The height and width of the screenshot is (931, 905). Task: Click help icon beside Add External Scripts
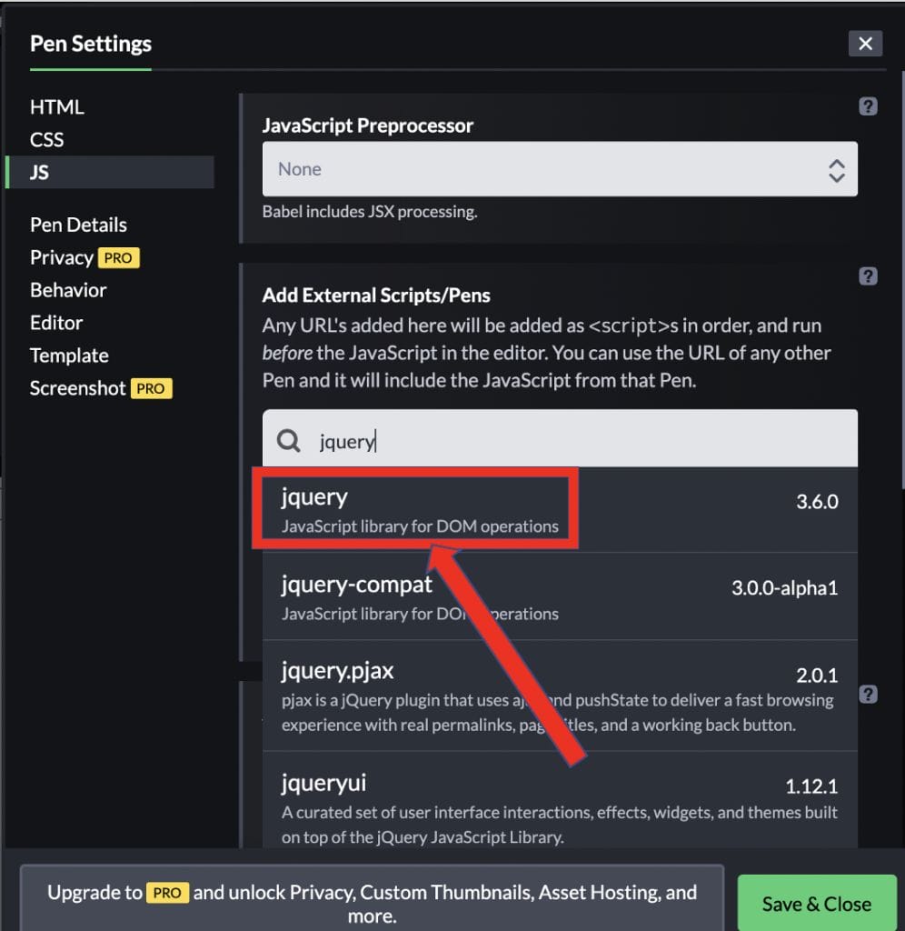[867, 276]
